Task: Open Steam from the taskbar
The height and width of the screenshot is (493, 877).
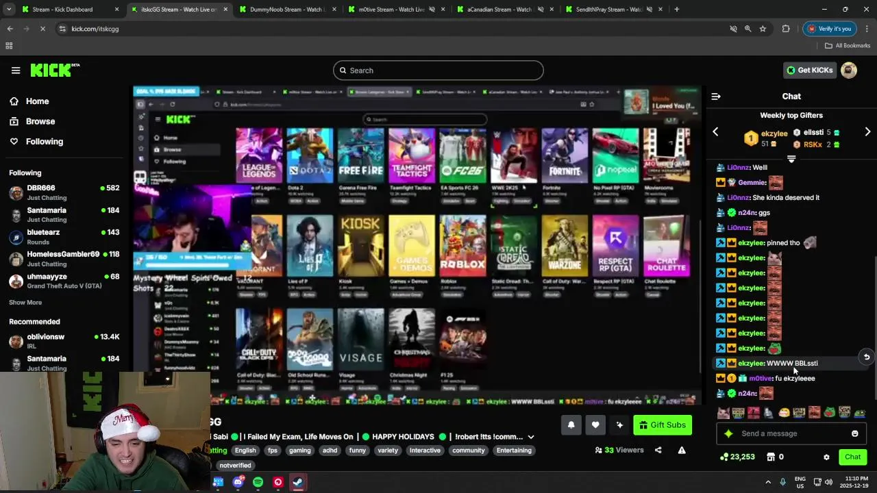Action: [297, 482]
